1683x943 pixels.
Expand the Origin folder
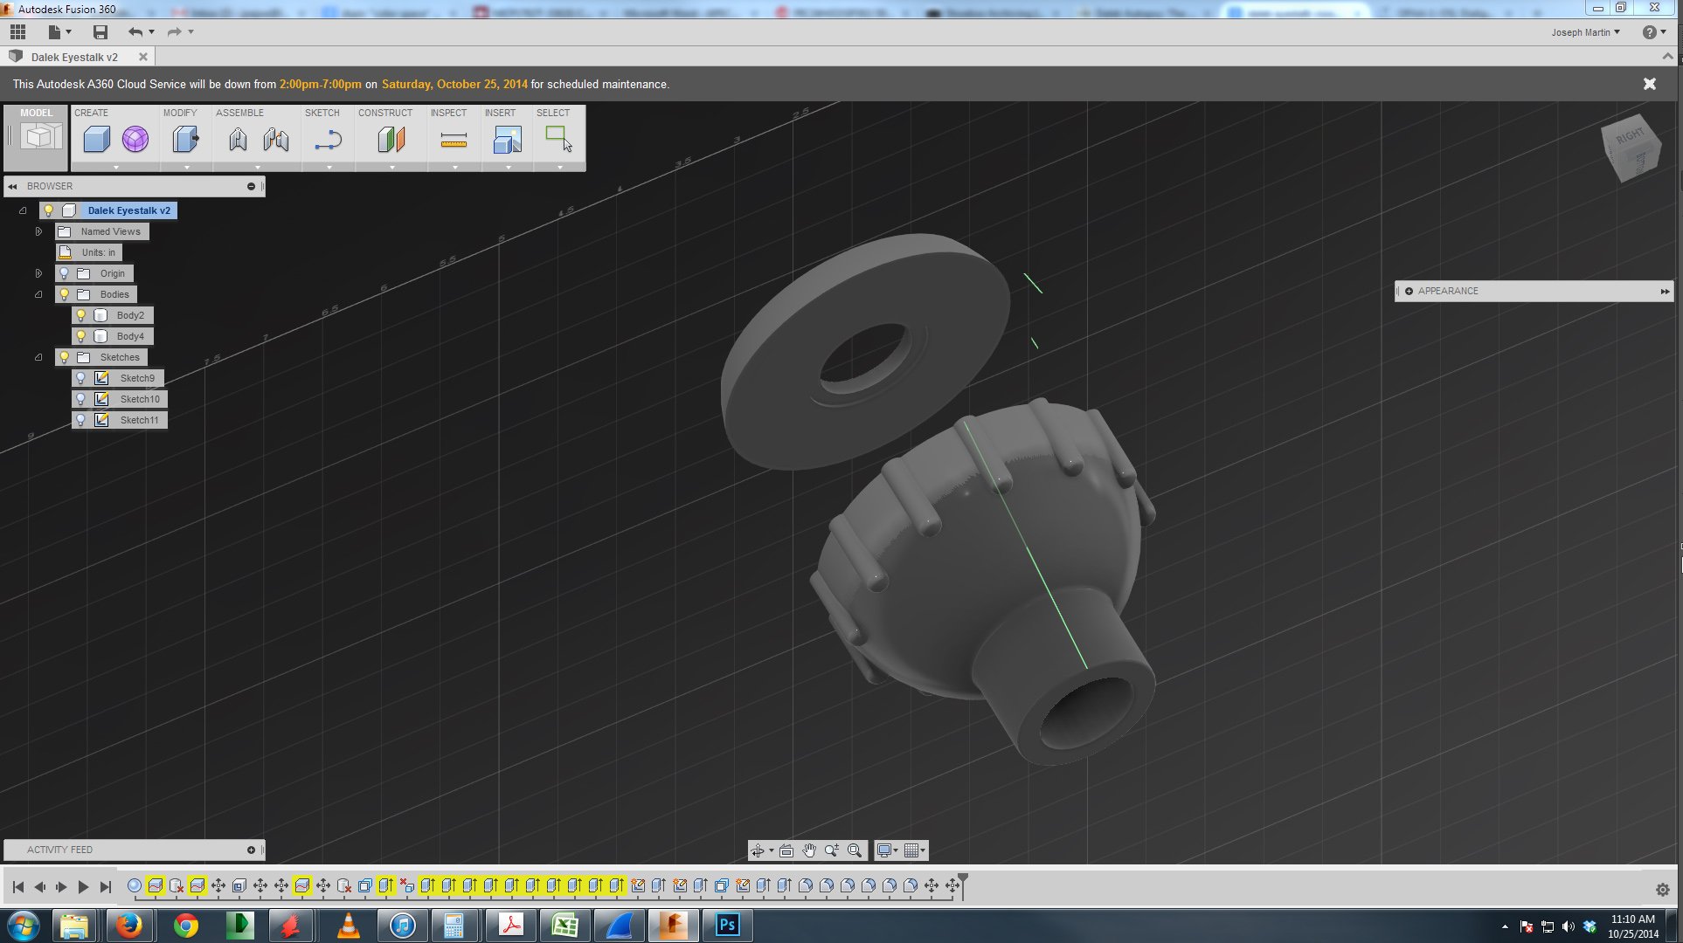[38, 273]
